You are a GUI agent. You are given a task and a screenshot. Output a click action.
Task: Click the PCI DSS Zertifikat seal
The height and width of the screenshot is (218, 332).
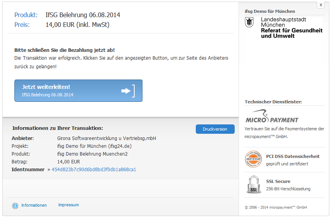[x=253, y=160]
